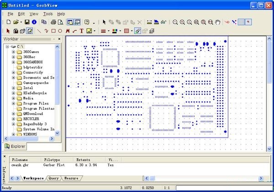
Task: Select the Pan hand tool
Action: (x=218, y=22)
